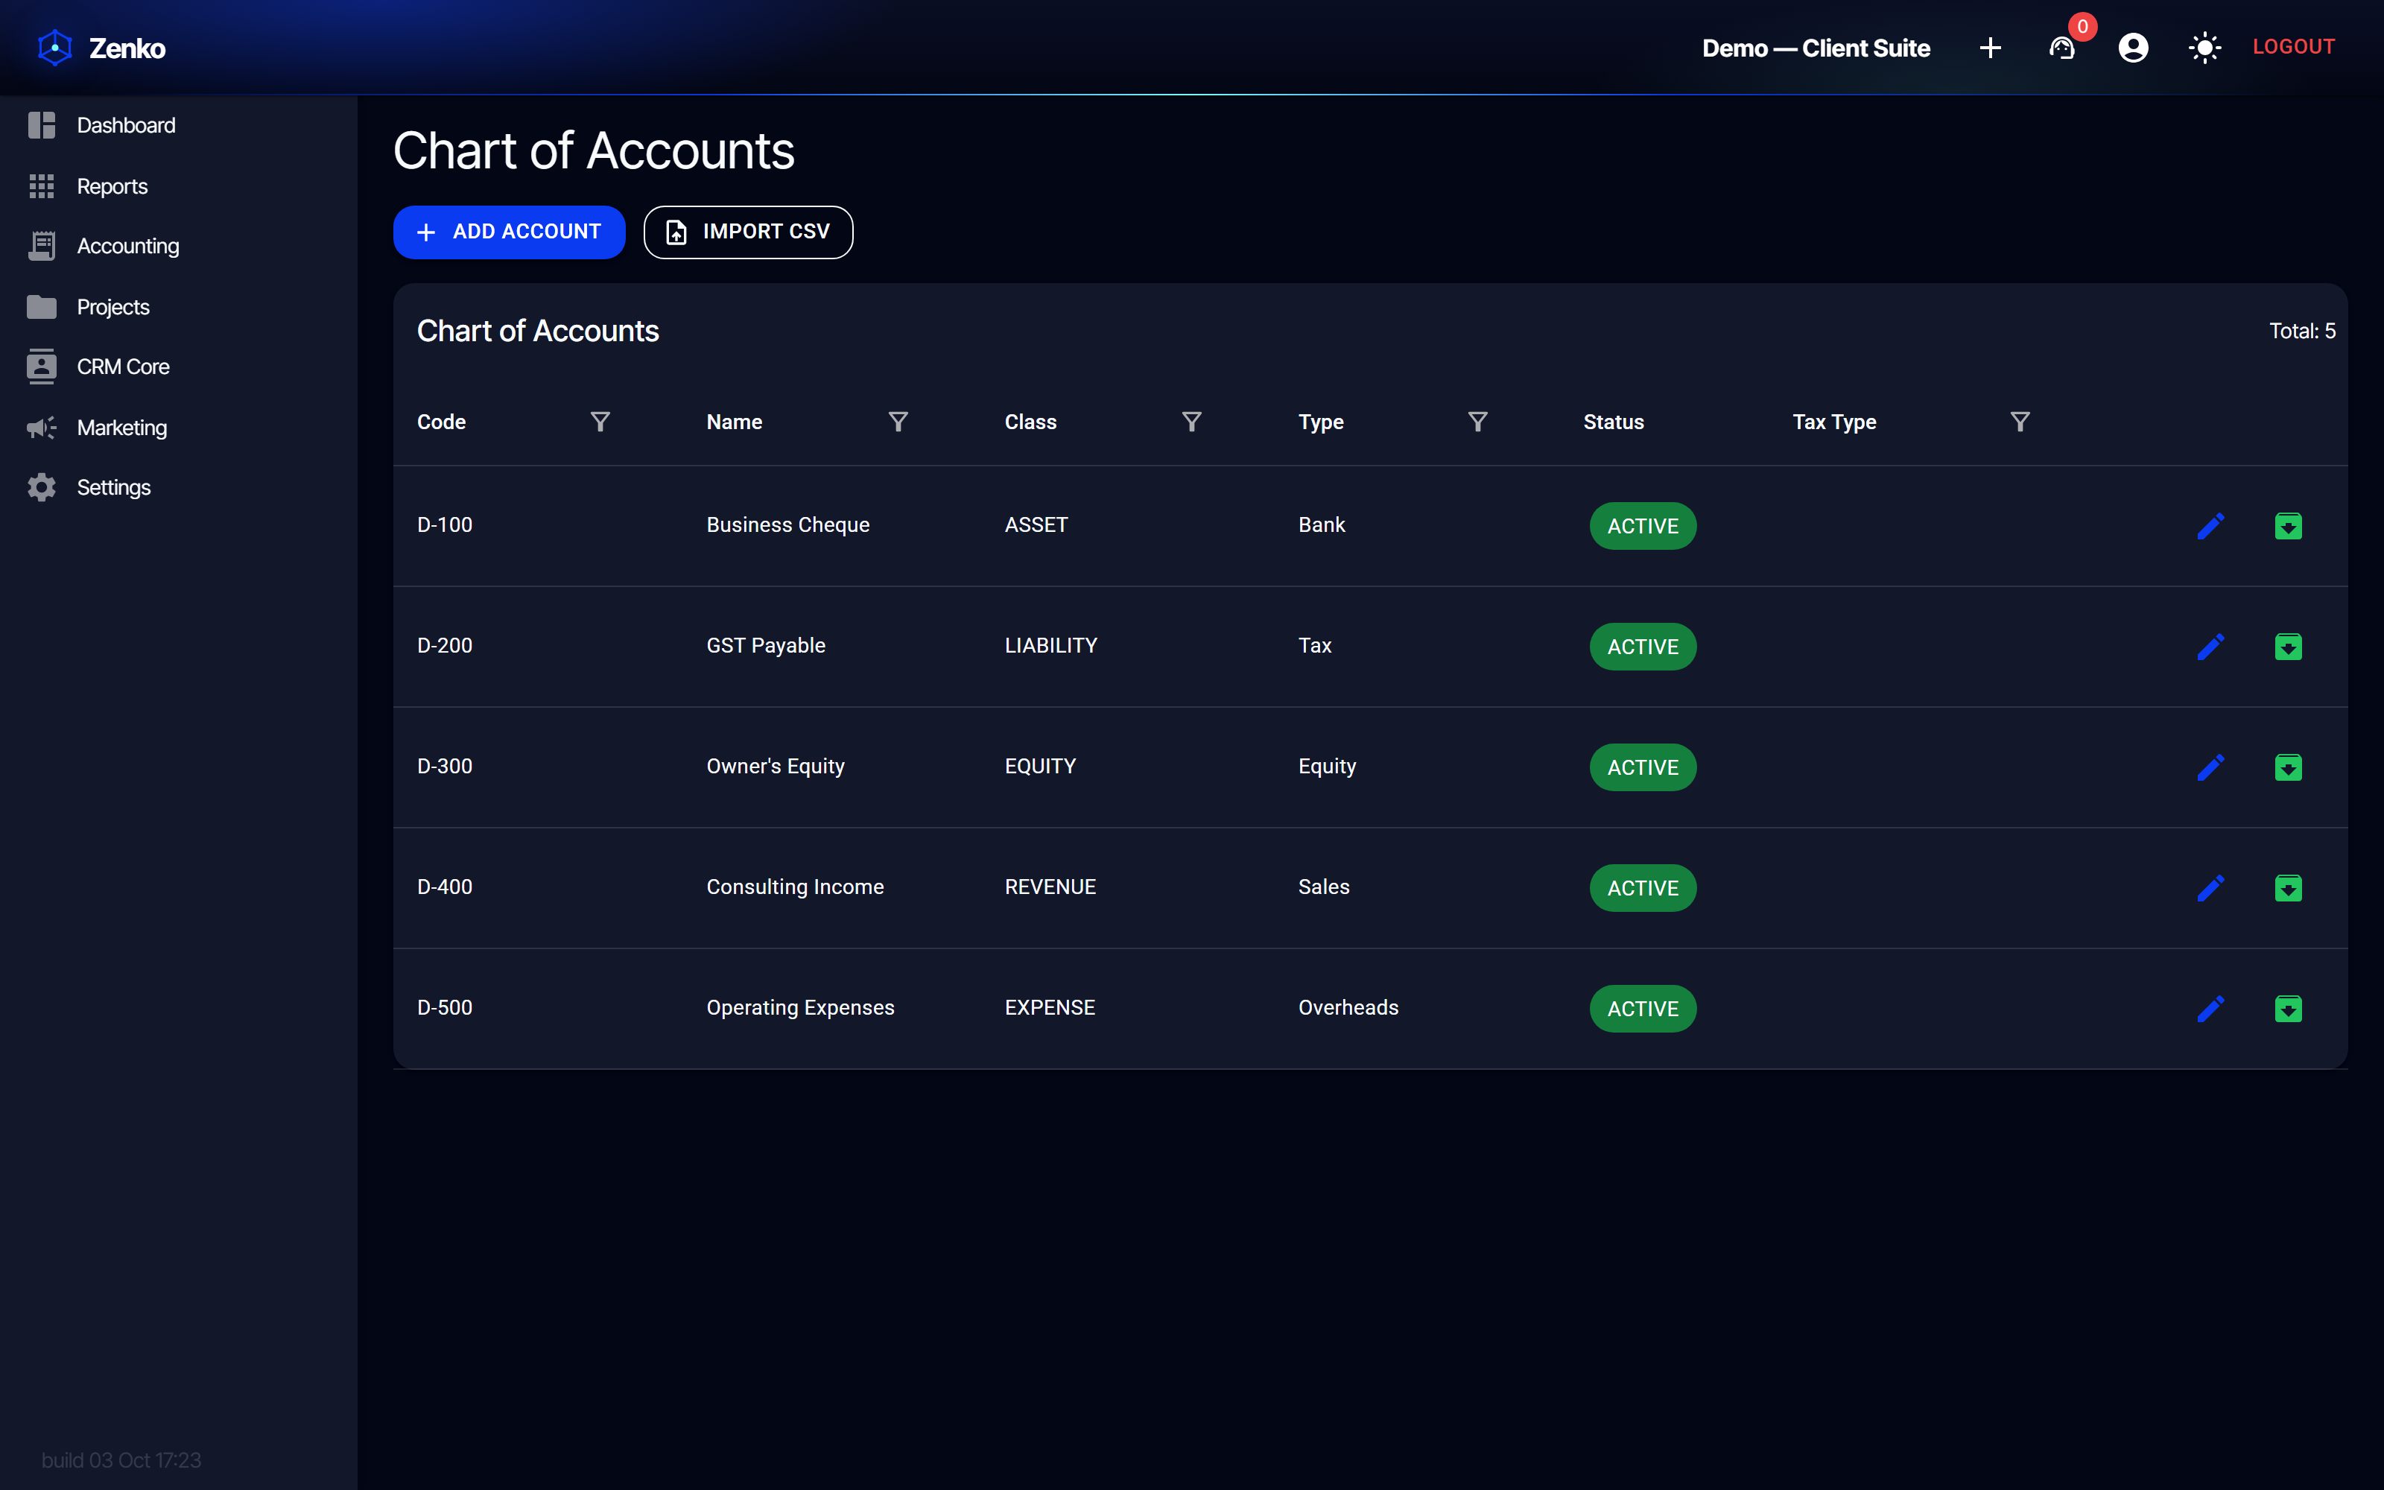Open filter for Code column

(600, 422)
